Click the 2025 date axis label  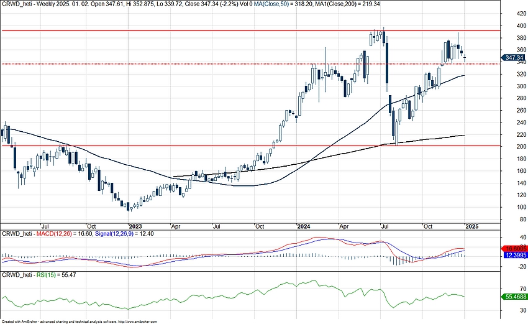coord(471,226)
